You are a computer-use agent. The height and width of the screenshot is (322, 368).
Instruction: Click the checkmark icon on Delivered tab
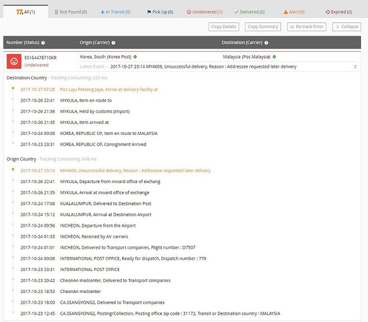pyautogui.click(x=236, y=12)
